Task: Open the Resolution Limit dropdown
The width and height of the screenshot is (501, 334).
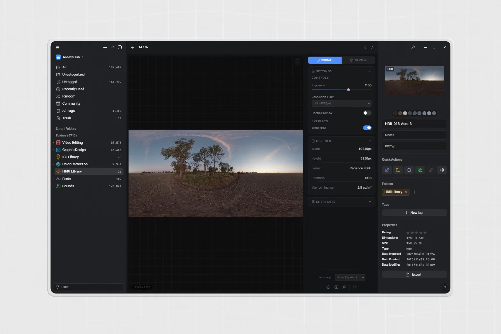Action: click(x=341, y=103)
